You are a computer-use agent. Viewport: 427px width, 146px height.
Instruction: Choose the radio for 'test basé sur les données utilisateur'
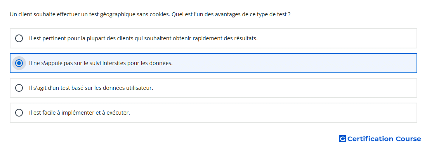pos(19,88)
